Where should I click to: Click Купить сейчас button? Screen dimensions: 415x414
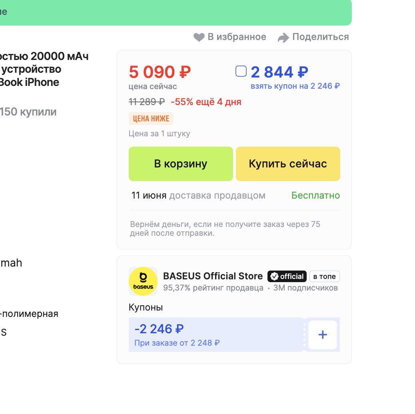288,164
